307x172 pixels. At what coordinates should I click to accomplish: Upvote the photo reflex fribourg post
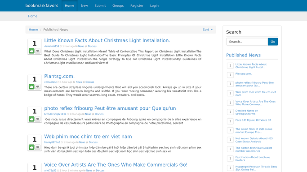pos(31,119)
